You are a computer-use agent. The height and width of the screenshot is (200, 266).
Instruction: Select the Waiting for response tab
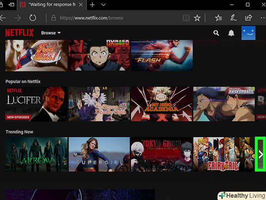[x=52, y=5]
